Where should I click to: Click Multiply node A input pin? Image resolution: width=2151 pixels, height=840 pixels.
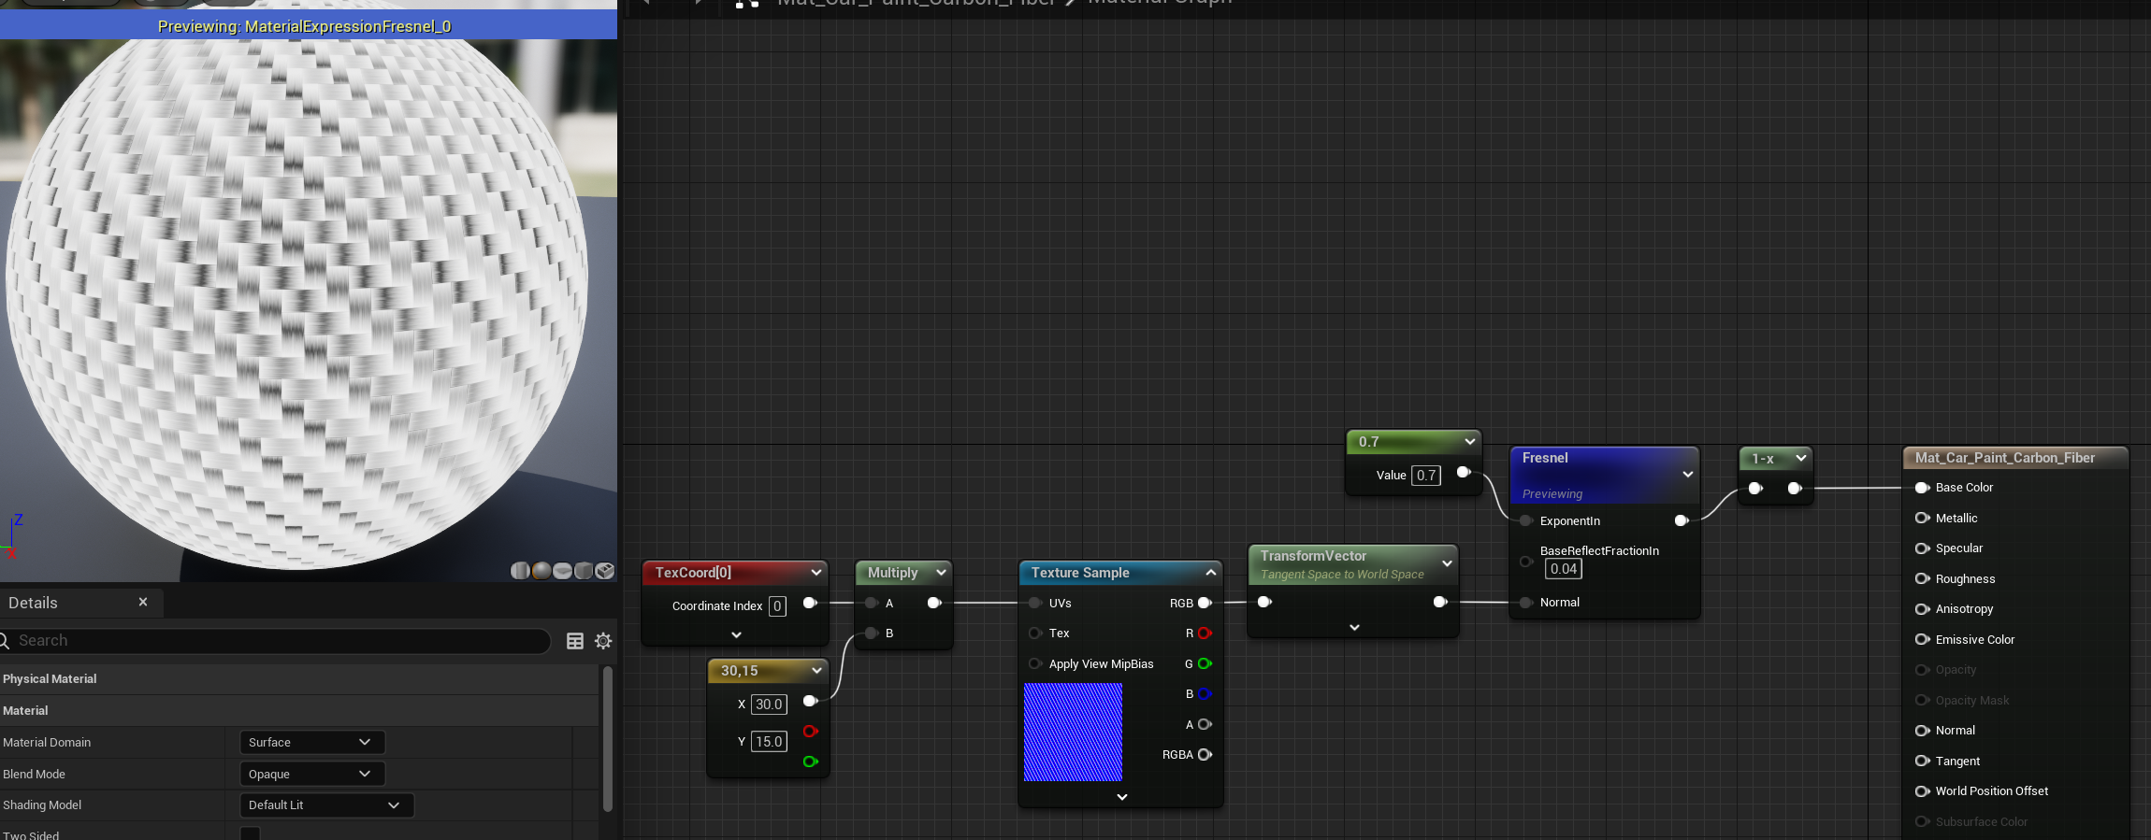coord(872,604)
